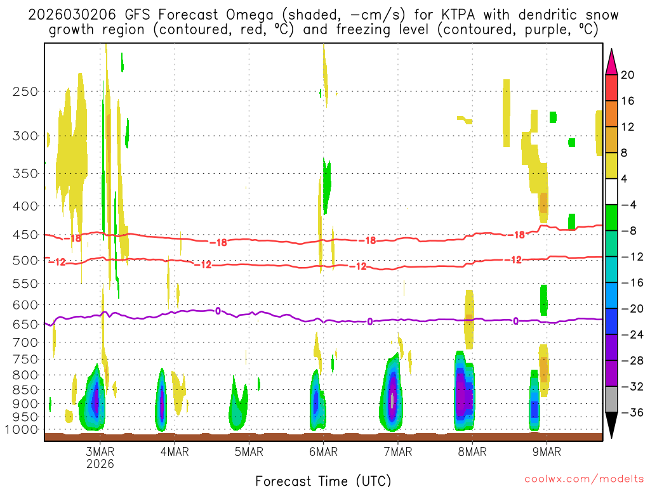This screenshot has height=487, width=650.
Task: Select the red colorbar segment between 16 and 20
Action: point(612,88)
